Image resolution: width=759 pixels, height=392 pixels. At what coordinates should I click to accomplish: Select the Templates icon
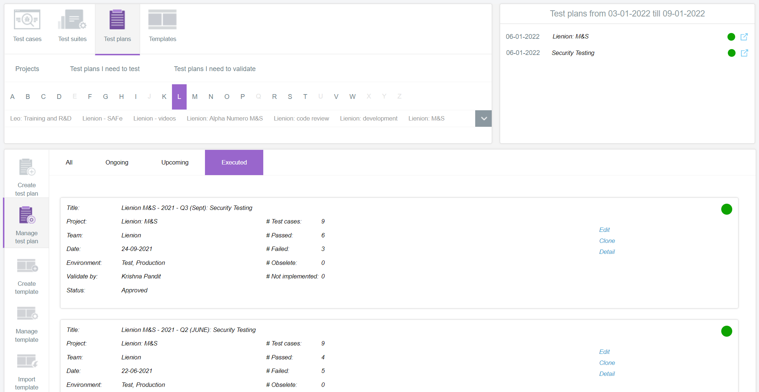(162, 20)
